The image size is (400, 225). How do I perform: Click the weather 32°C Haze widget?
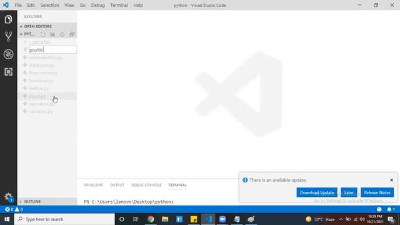coord(321,219)
